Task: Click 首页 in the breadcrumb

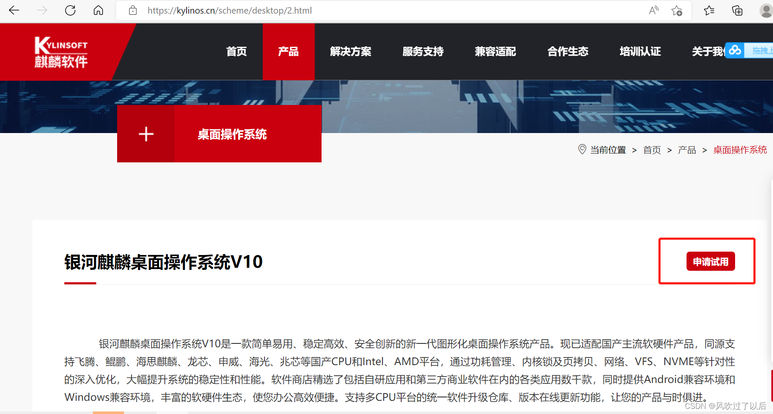Action: point(652,150)
